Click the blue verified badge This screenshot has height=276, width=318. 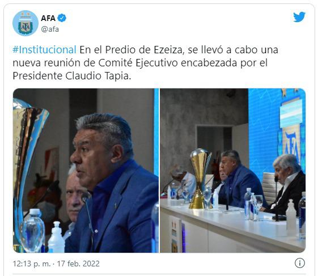(x=62, y=18)
